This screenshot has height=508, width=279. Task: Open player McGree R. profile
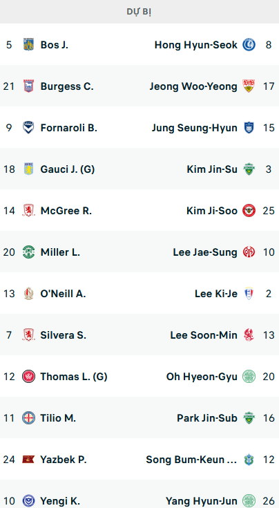click(66, 211)
